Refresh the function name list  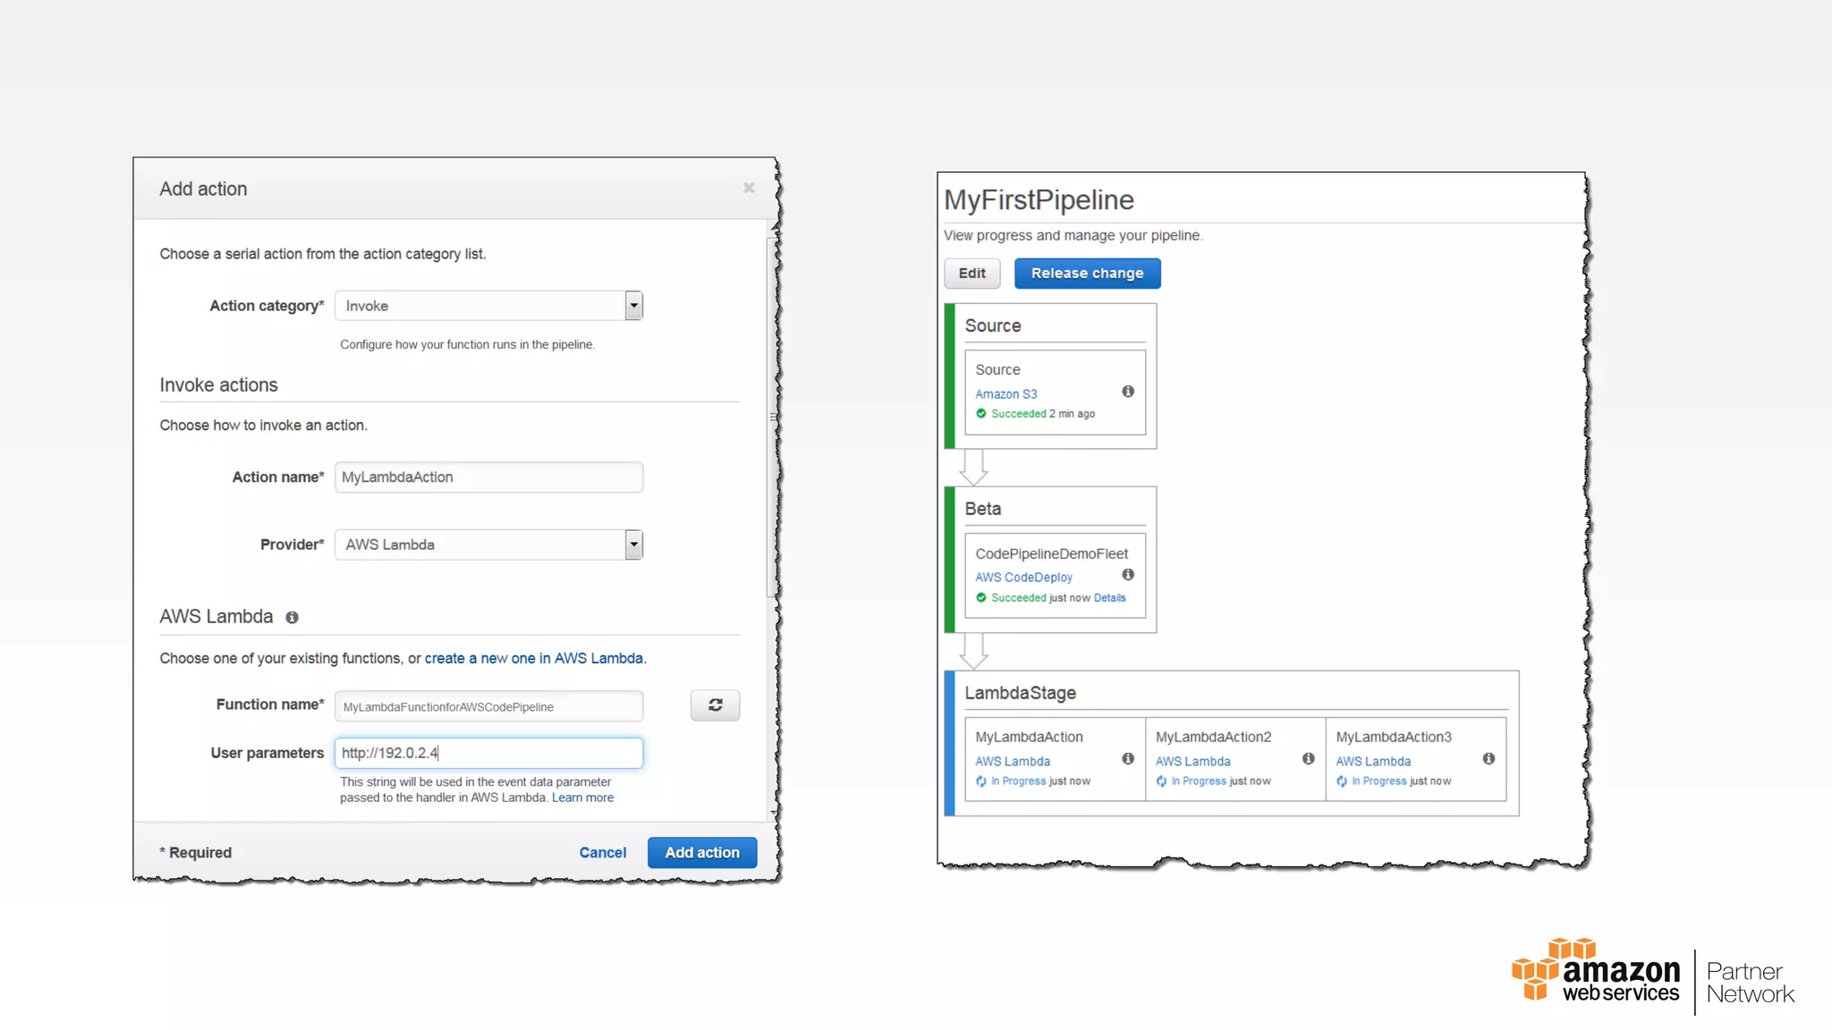click(x=715, y=705)
